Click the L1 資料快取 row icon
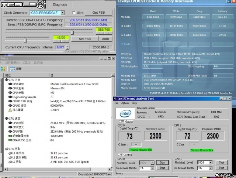 click(10, 157)
